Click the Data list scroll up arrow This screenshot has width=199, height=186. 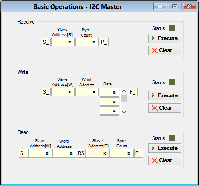124,91
